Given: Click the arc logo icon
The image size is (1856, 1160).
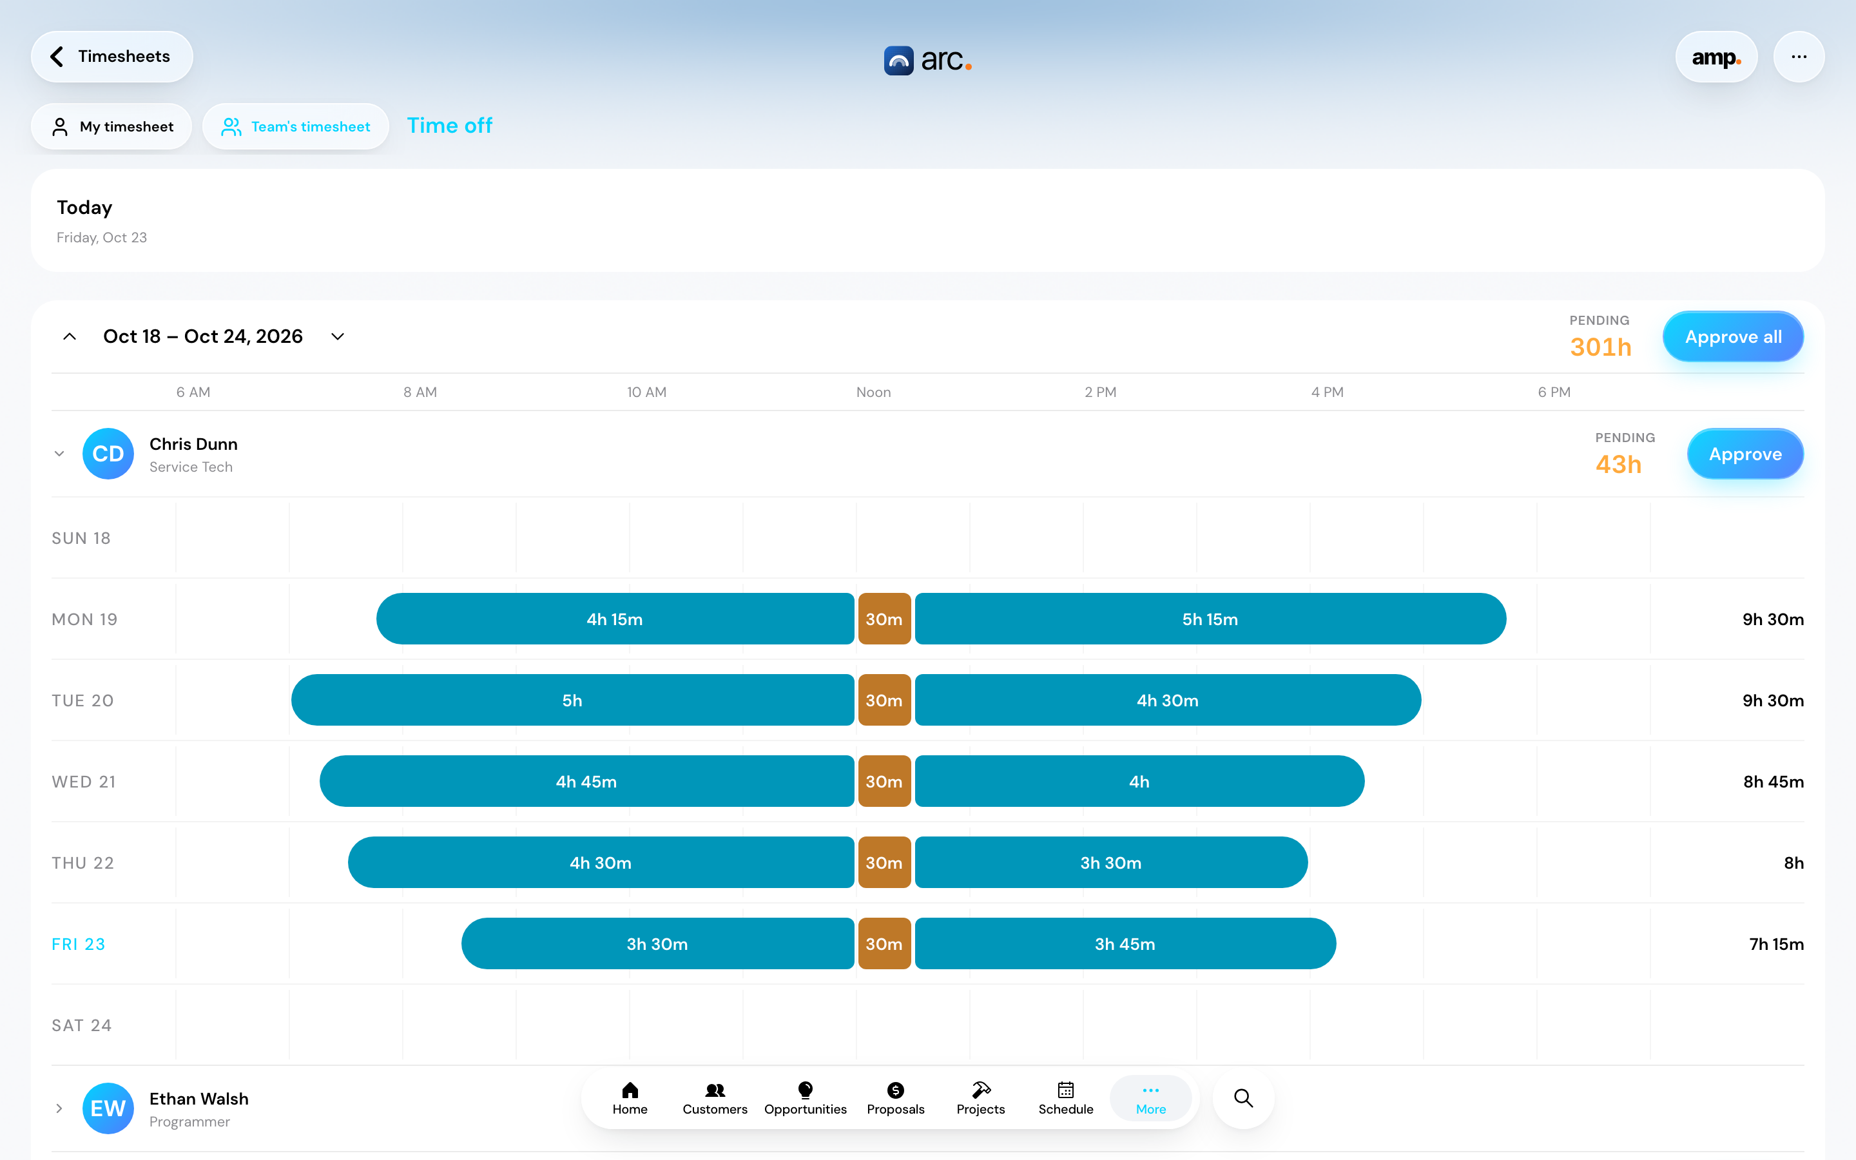Looking at the screenshot, I should pyautogui.click(x=898, y=60).
